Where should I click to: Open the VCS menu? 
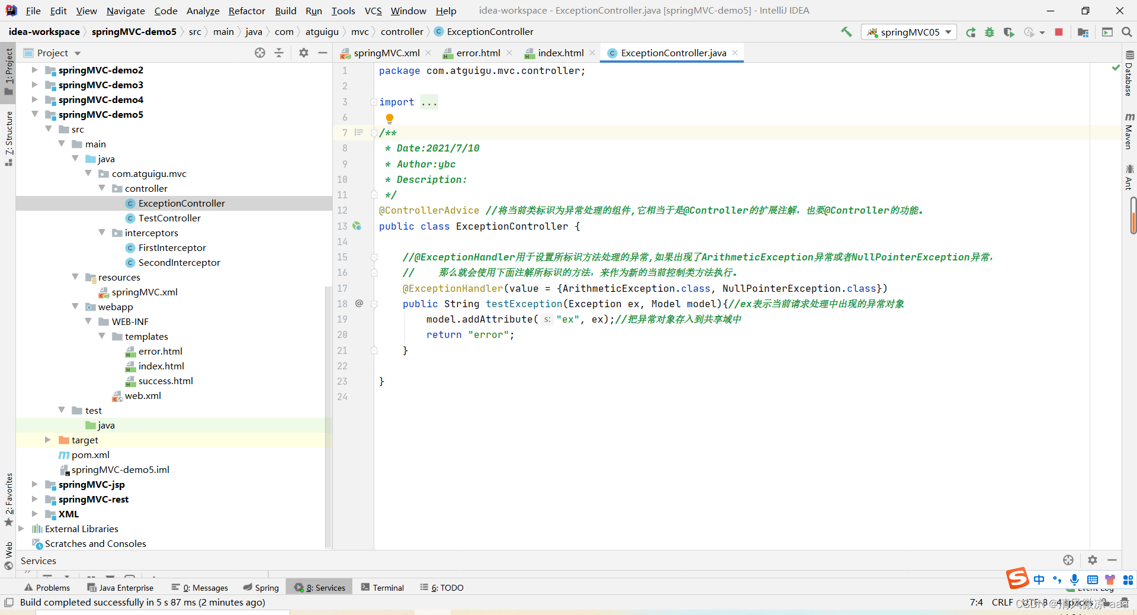coord(373,11)
